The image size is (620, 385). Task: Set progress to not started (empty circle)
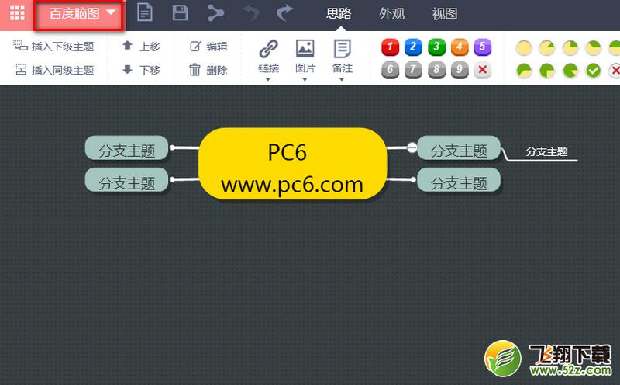pos(524,48)
